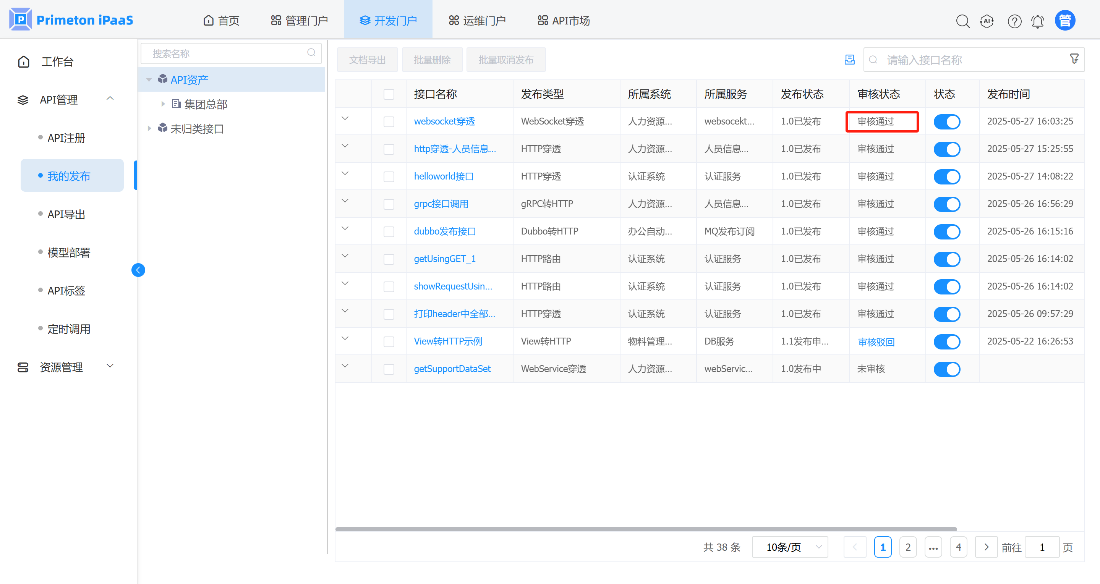Click the global search magnifier icon
Image resolution: width=1100 pixels, height=584 pixels.
pyautogui.click(x=962, y=21)
